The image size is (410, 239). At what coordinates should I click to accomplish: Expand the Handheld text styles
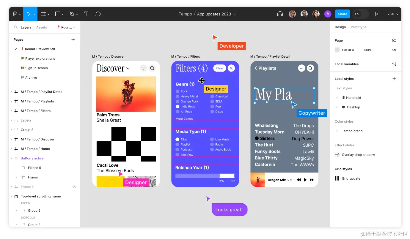pyautogui.click(x=337, y=98)
